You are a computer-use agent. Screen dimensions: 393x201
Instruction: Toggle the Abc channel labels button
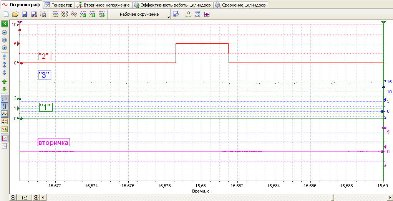[5, 114]
